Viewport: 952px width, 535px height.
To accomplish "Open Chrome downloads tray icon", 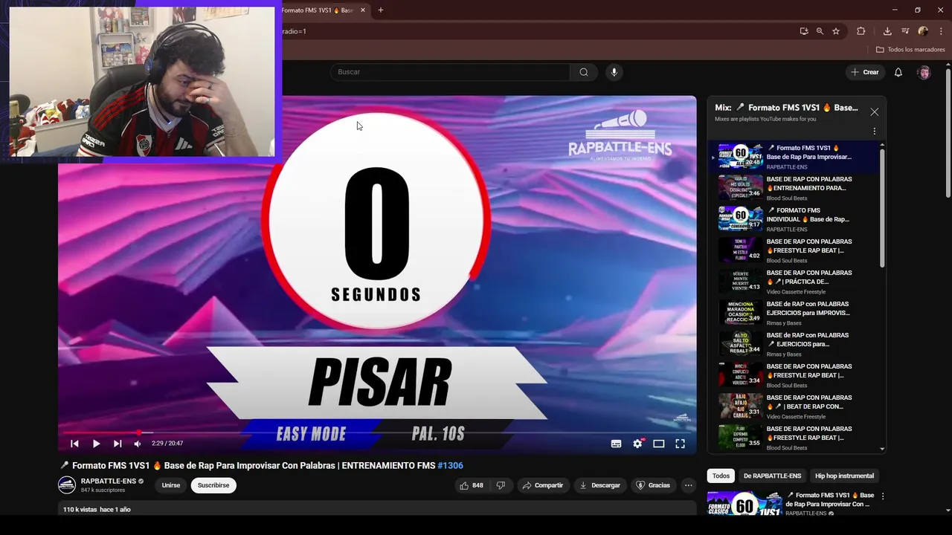I will [x=887, y=31].
